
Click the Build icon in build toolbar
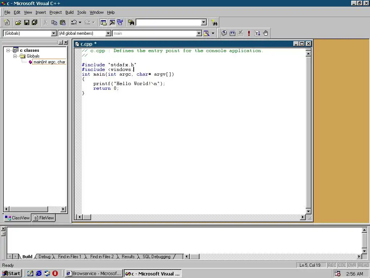coord(232,33)
